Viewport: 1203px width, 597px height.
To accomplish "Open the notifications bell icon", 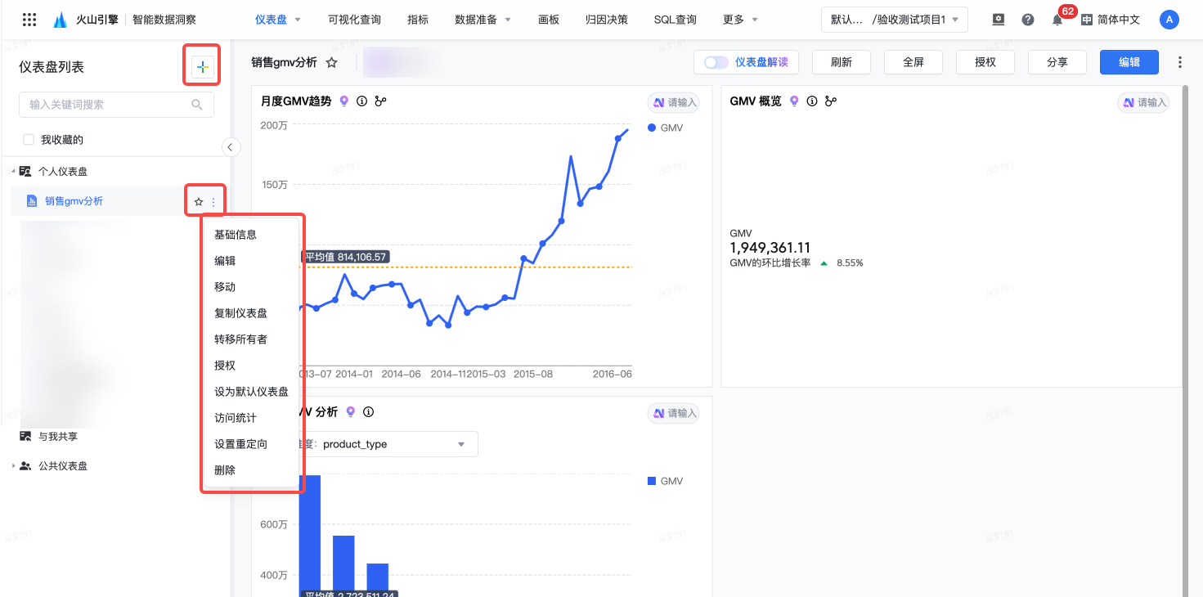I will pyautogui.click(x=1057, y=20).
